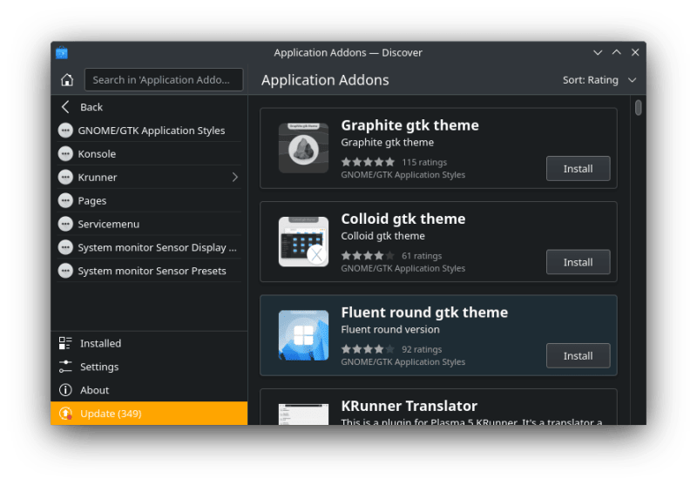Click the Konsole category icon
Image resolution: width=697 pixels, height=485 pixels.
pyautogui.click(x=65, y=154)
